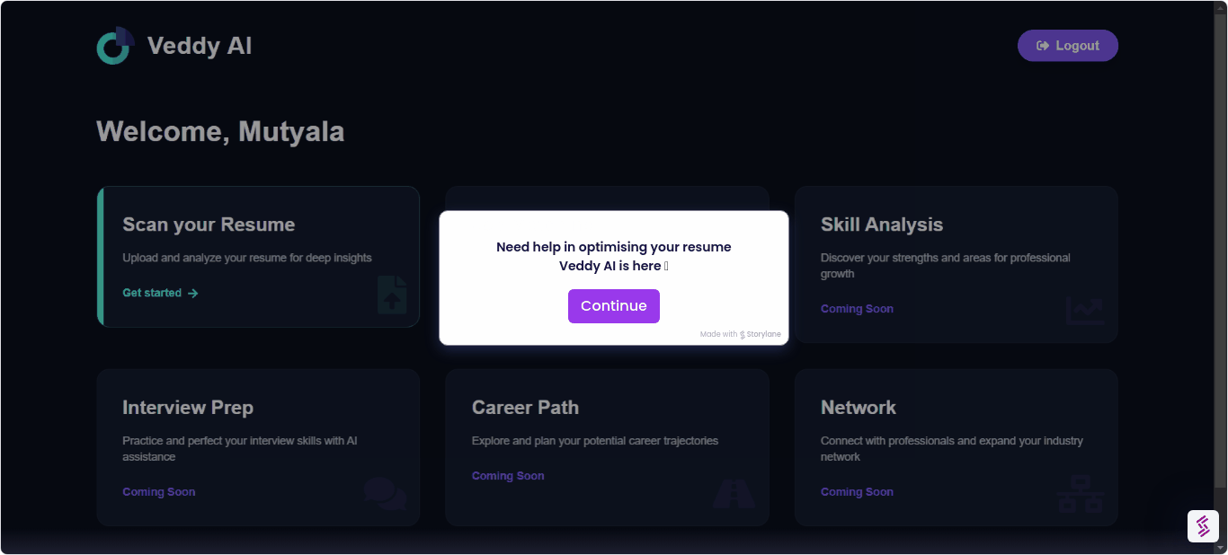Select the Scan your Resume card

point(258,256)
